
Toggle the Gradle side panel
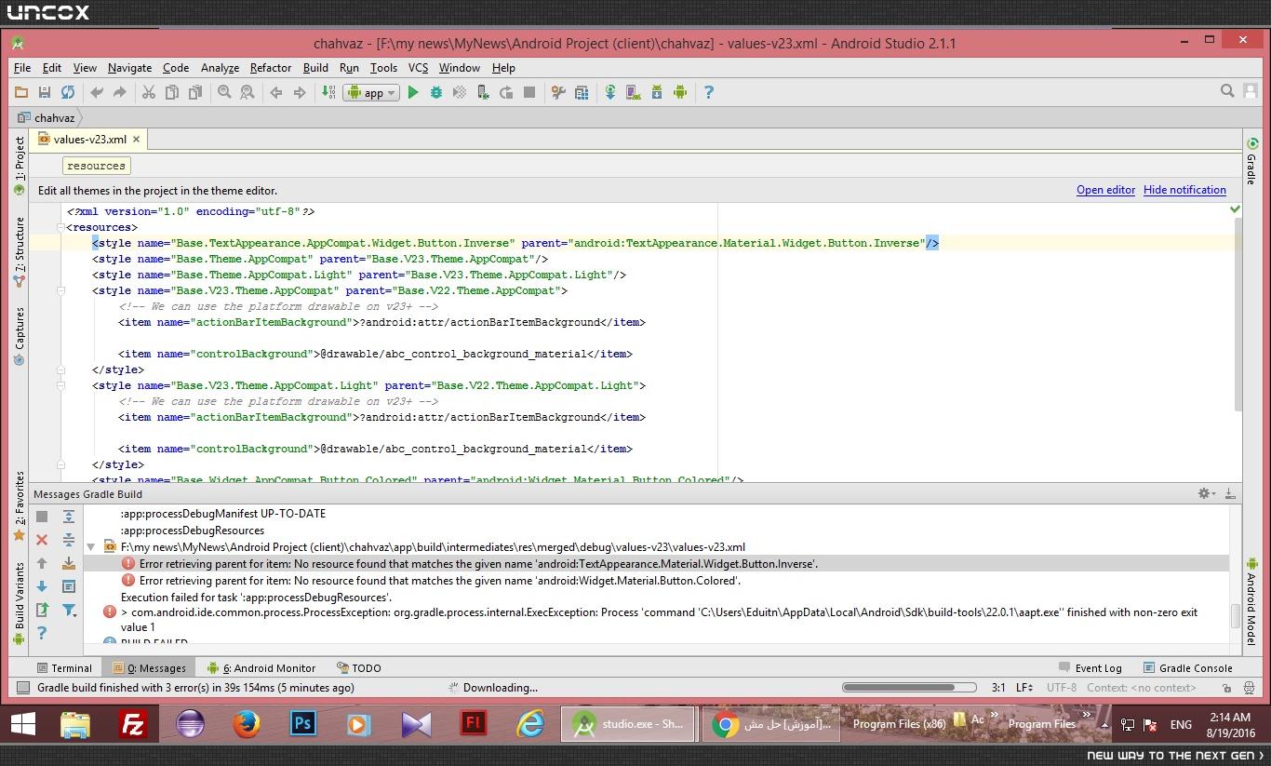1251,162
